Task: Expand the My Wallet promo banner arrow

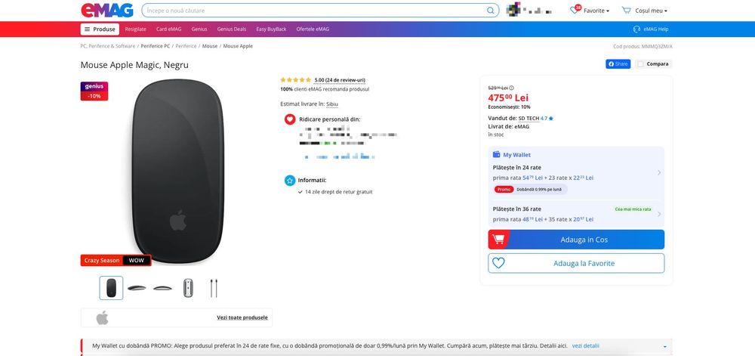Action: pyautogui.click(x=664, y=346)
